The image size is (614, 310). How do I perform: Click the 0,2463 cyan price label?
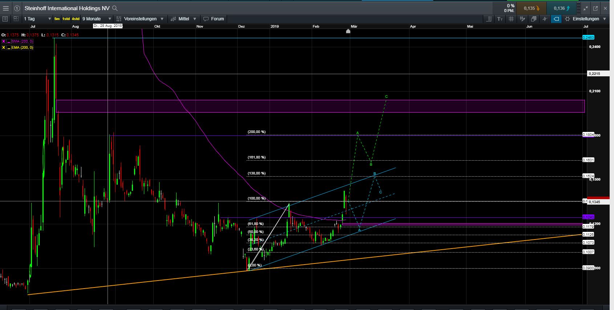(x=588, y=38)
